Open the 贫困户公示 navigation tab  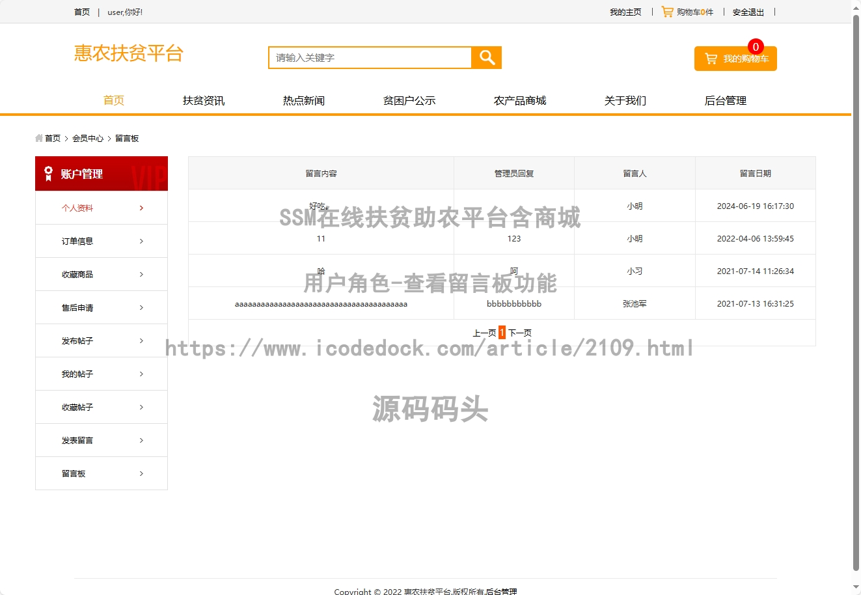409,100
